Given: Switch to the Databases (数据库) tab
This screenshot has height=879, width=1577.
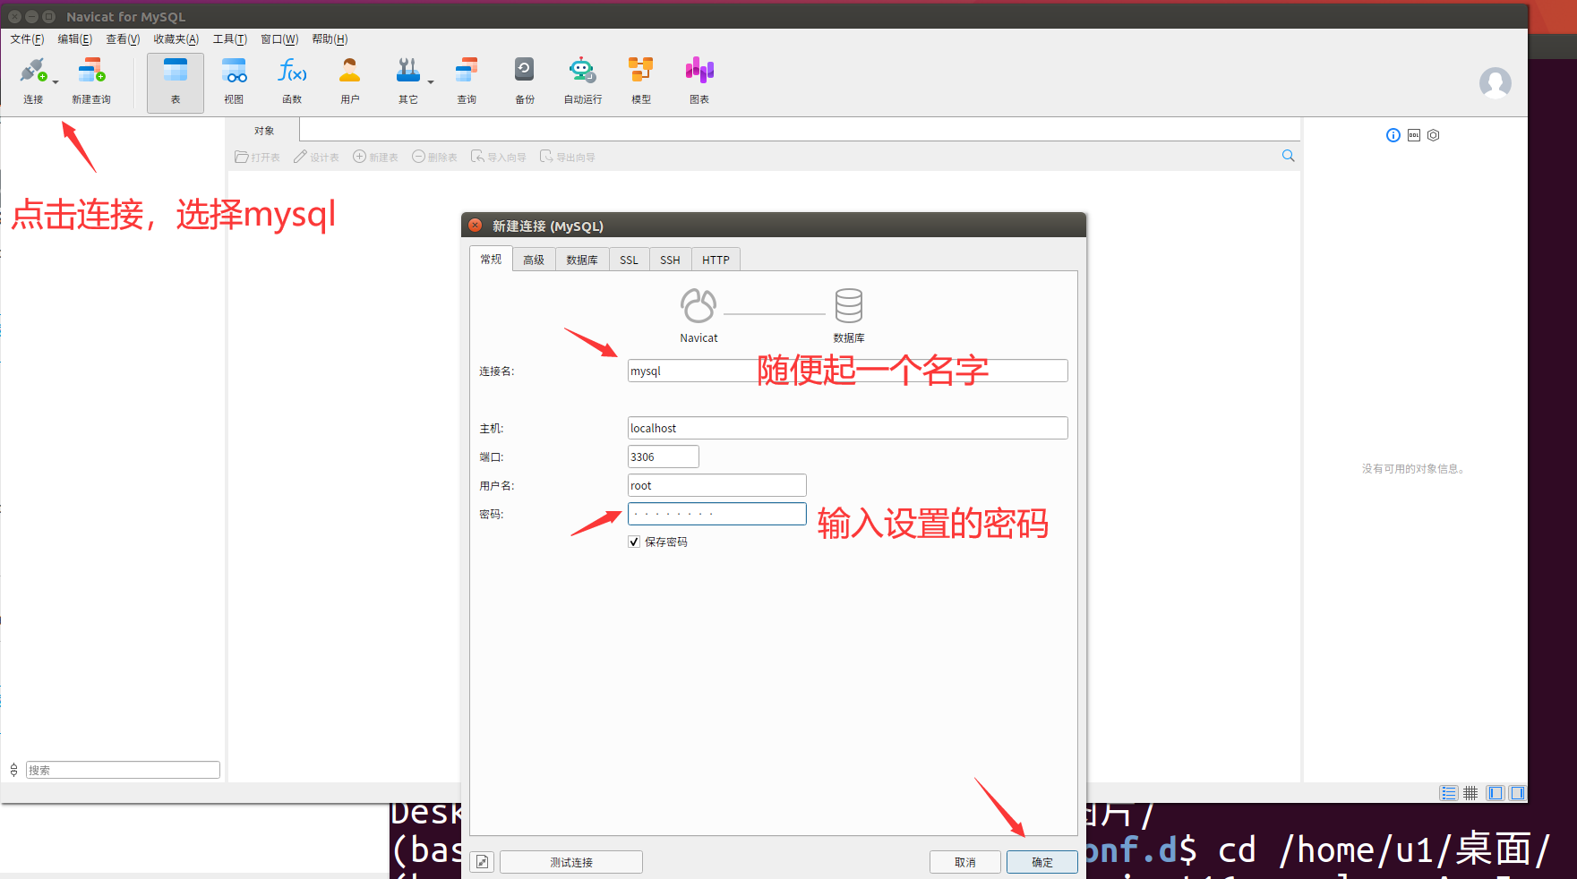Looking at the screenshot, I should pyautogui.click(x=582, y=260).
